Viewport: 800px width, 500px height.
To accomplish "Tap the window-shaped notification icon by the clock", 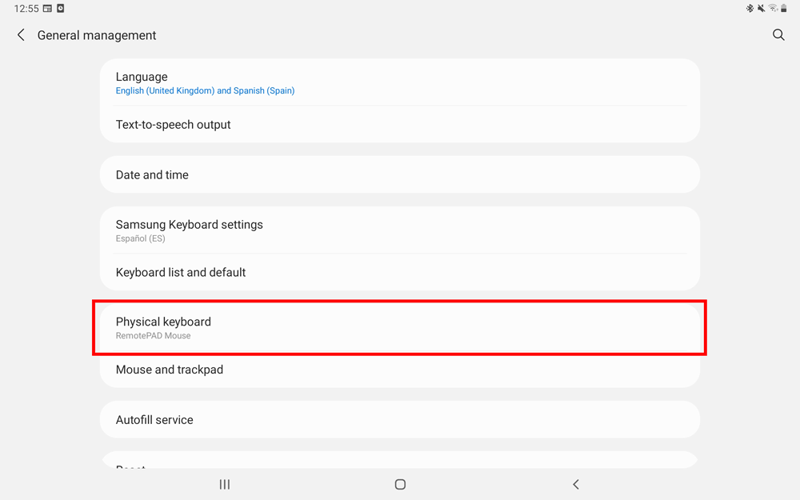I will point(47,9).
